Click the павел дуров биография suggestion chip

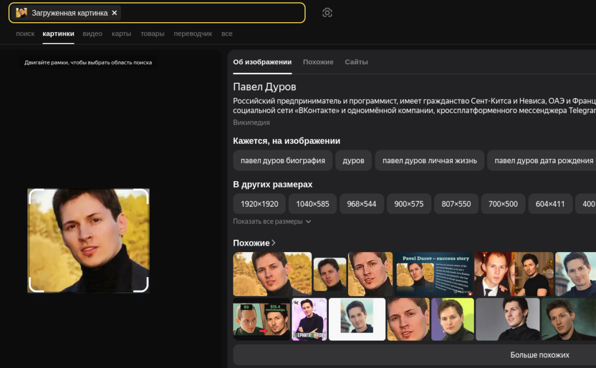283,161
